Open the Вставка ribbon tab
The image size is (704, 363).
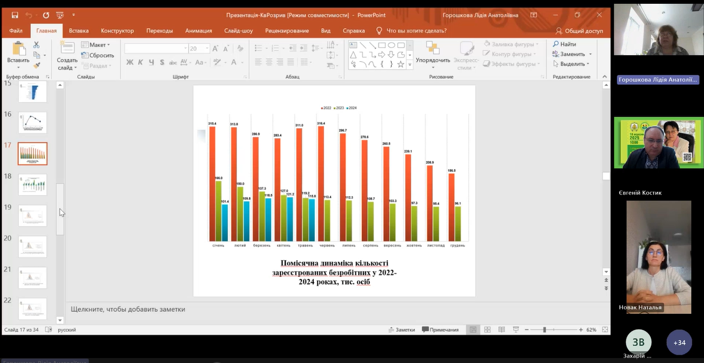79,31
